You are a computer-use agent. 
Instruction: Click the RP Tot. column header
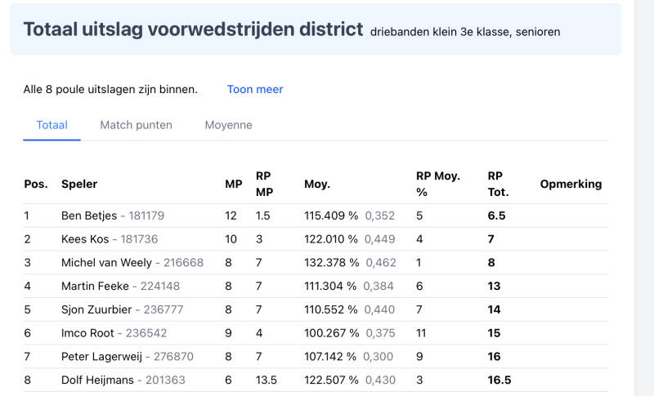498,184
